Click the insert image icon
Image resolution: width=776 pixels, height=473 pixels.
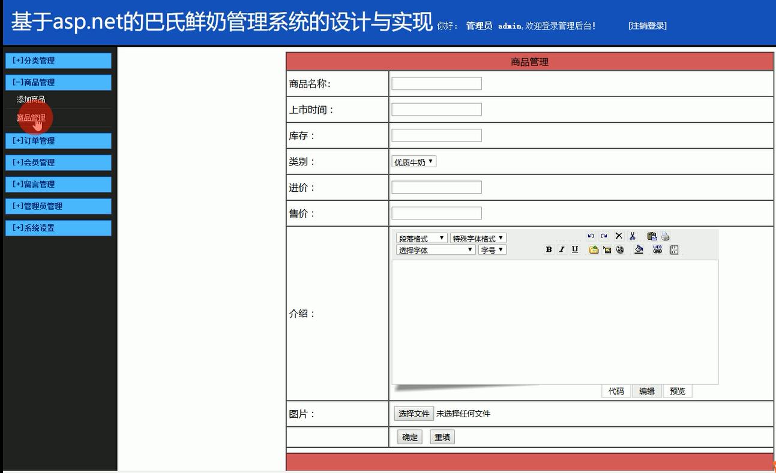click(x=607, y=249)
